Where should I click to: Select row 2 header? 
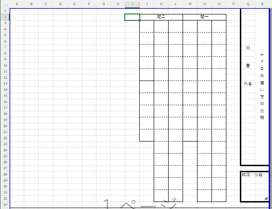pos(5,17)
